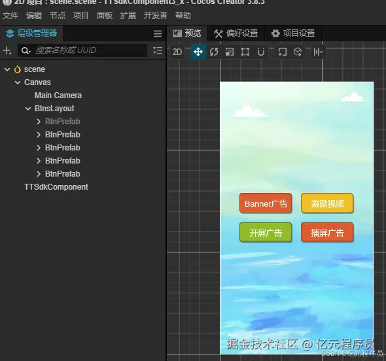386x361 pixels.
Task: Open the 项目设置 tab
Action: [294, 33]
